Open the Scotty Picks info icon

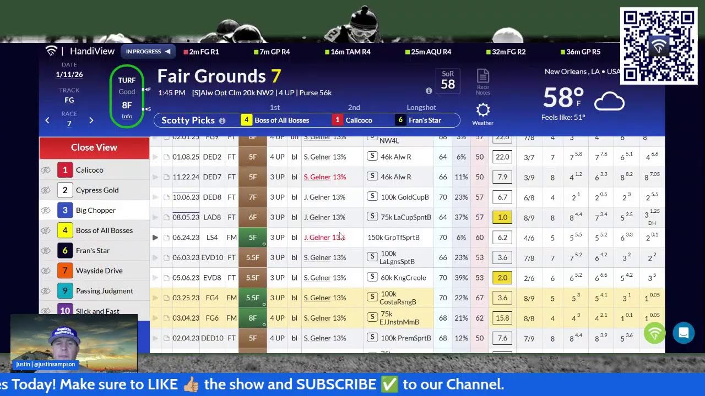(x=222, y=120)
